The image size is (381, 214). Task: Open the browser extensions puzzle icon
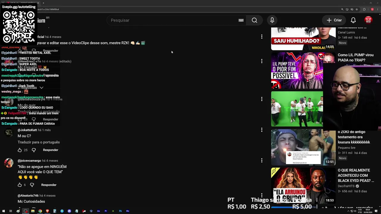point(364,9)
